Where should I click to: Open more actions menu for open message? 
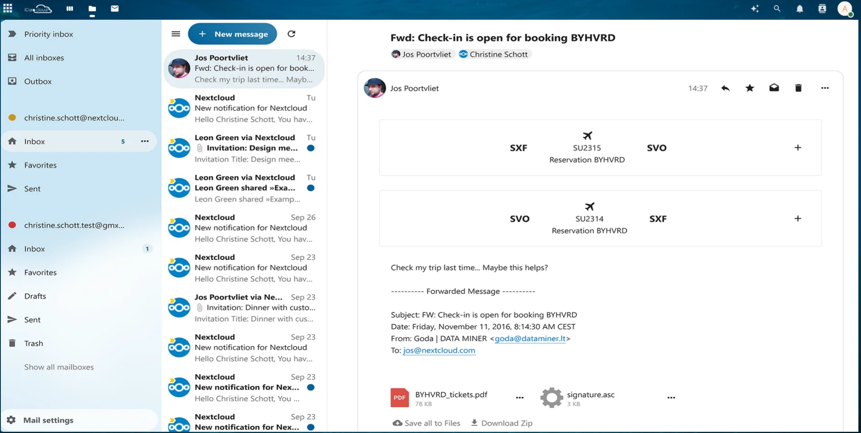click(x=825, y=88)
